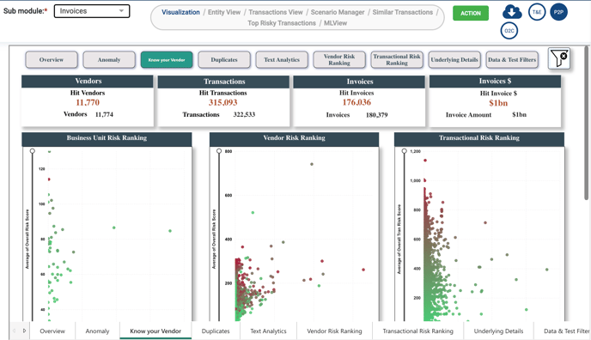Click the topmost Vendor Risk Ranking data point
591x340 pixels.
point(312,164)
